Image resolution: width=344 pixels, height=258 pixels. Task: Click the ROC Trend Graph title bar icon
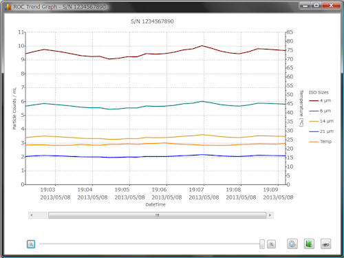[x=8, y=7]
